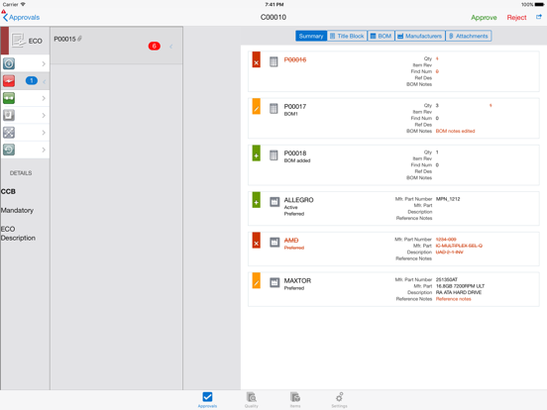
Task: Switch to the Attachments tab
Action: [x=468, y=36]
